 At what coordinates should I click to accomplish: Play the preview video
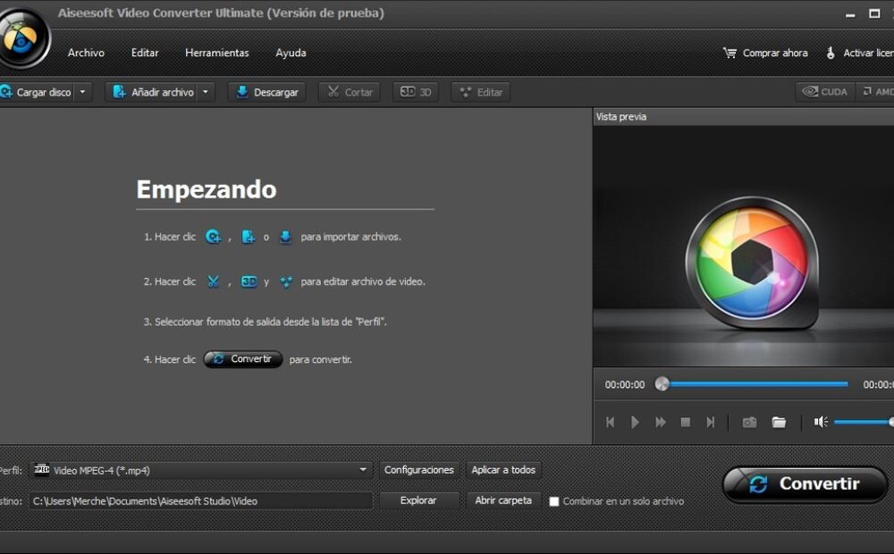click(x=635, y=423)
